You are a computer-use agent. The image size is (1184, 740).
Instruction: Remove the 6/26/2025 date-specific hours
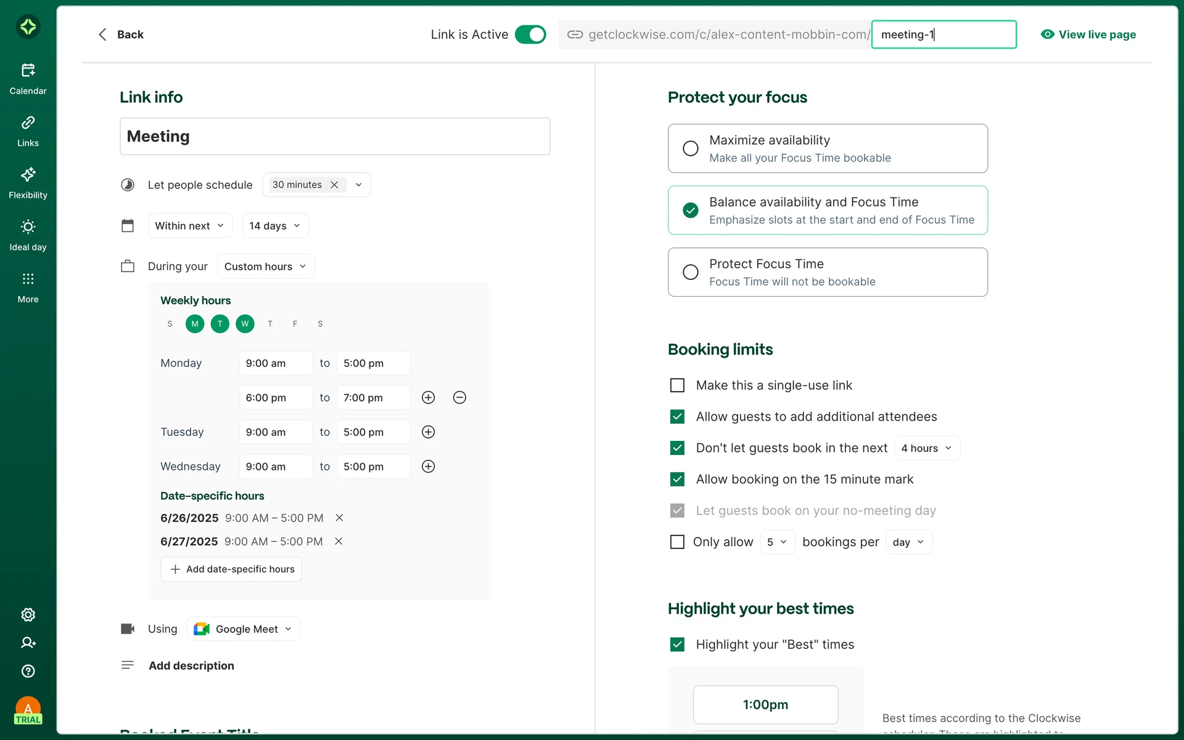pyautogui.click(x=339, y=518)
